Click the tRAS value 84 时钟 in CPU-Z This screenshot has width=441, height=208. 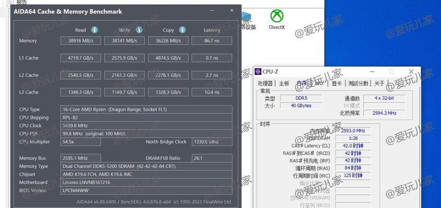(x=353, y=168)
